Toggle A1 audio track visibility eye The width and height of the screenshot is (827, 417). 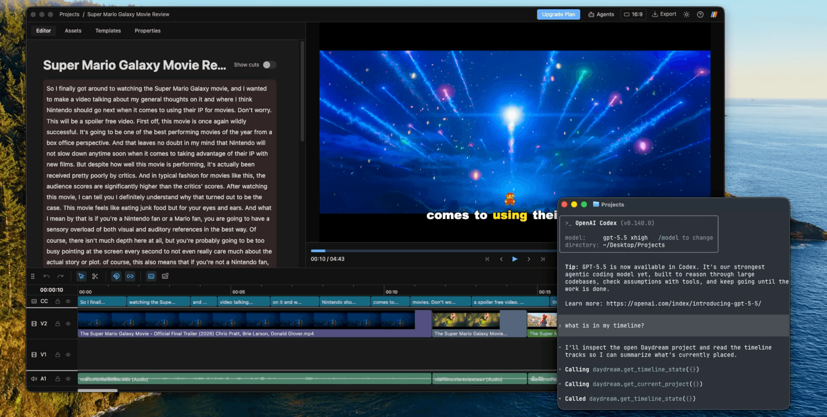tap(68, 379)
